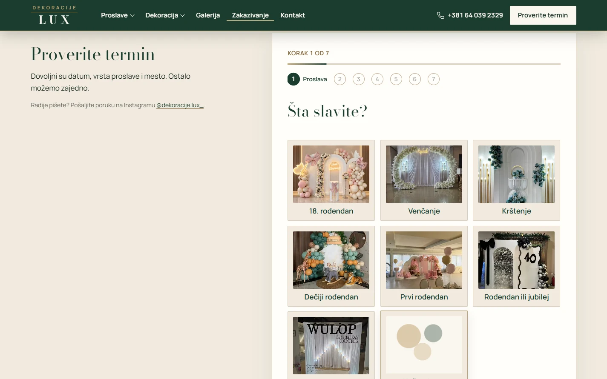Click the Šta slavite? heading

[327, 111]
